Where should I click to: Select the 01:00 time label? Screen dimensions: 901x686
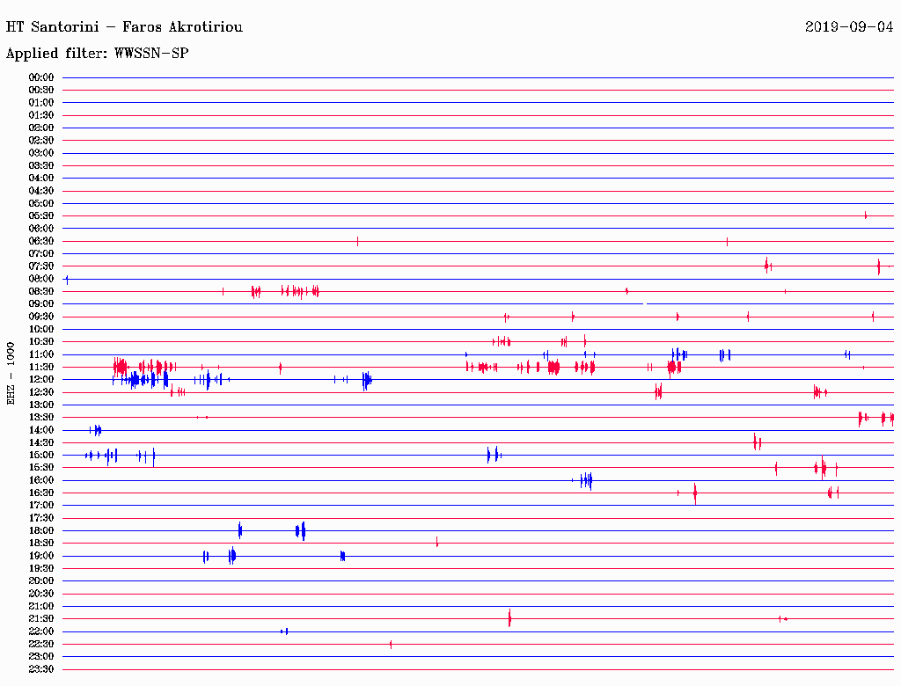coord(41,103)
